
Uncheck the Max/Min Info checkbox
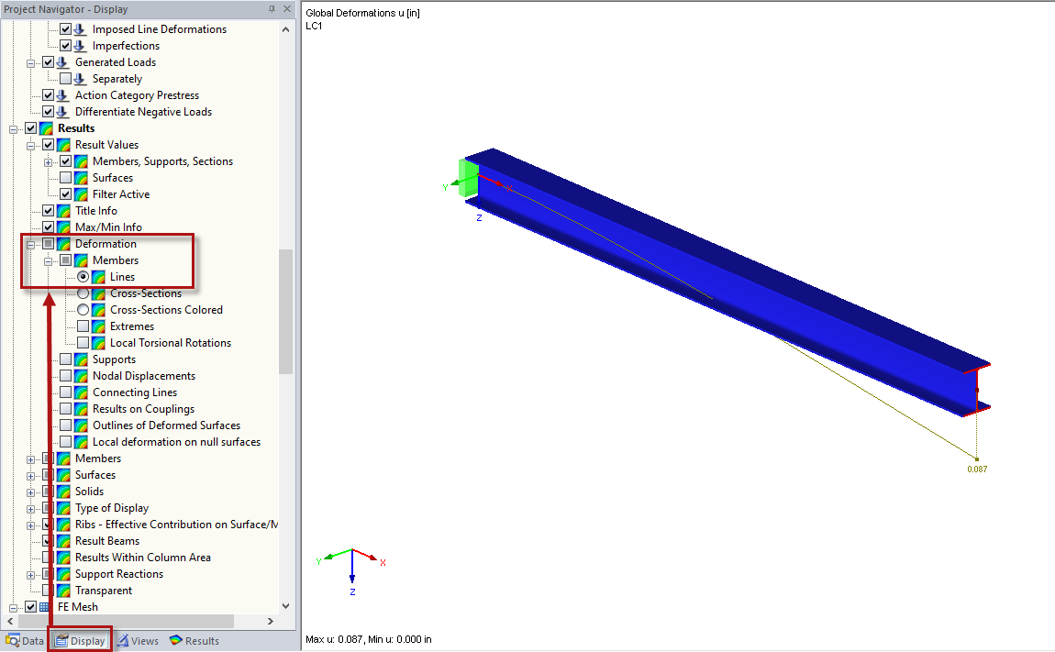pos(49,227)
